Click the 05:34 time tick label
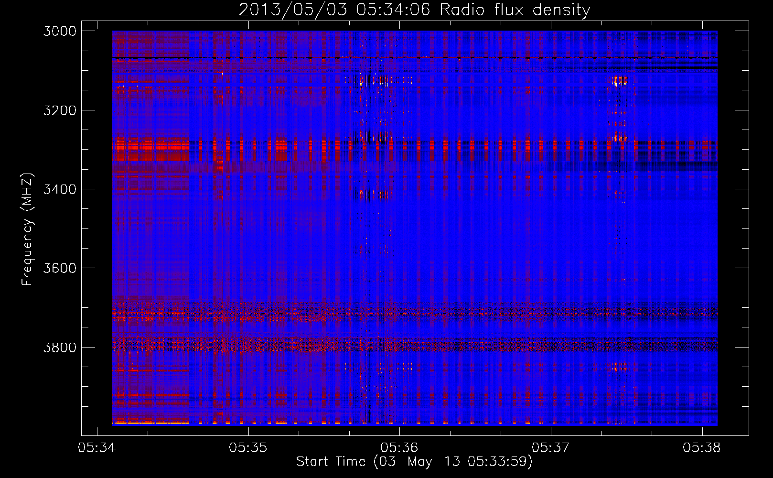Viewport: 773px width, 478px height. (x=97, y=448)
